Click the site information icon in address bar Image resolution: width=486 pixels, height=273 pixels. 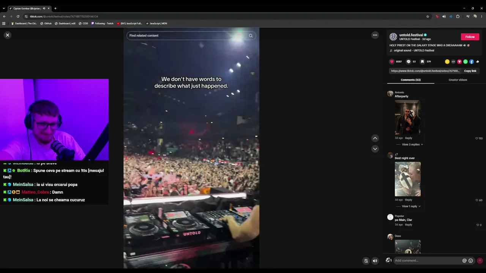pyautogui.click(x=26, y=16)
